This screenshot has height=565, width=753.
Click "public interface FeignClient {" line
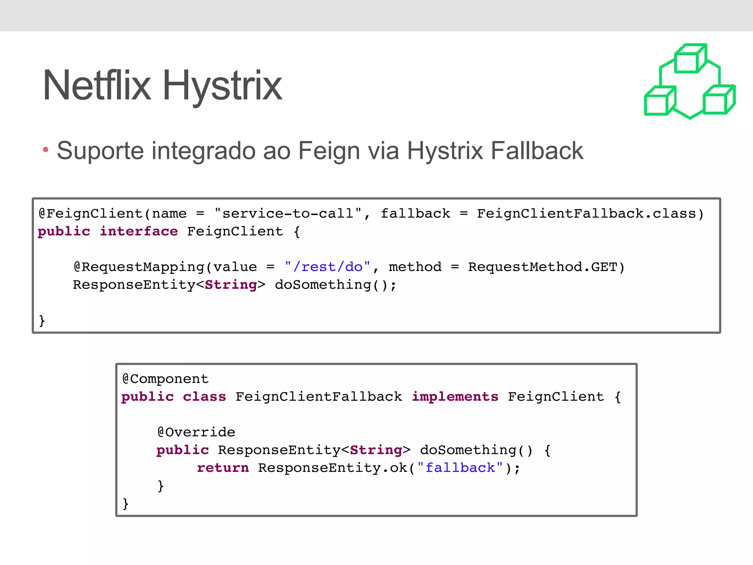(169, 231)
